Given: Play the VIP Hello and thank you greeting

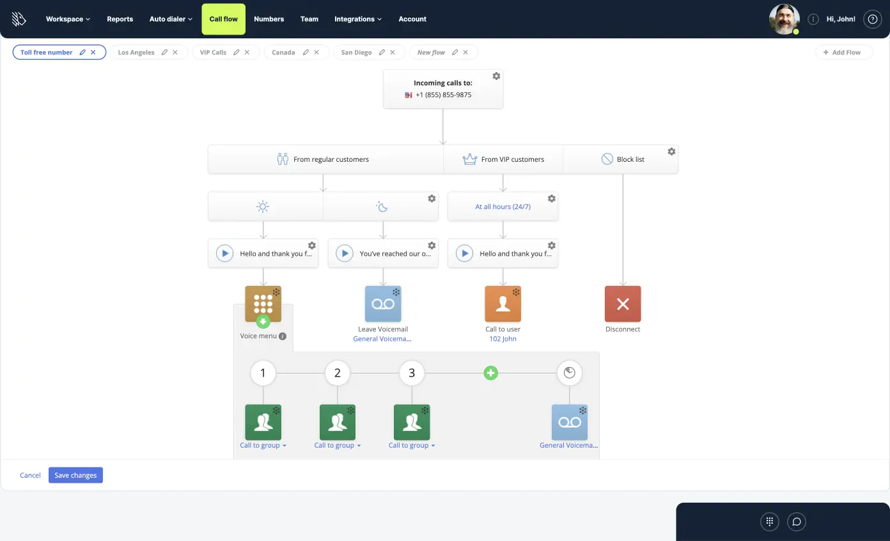Looking at the screenshot, I should coord(465,253).
